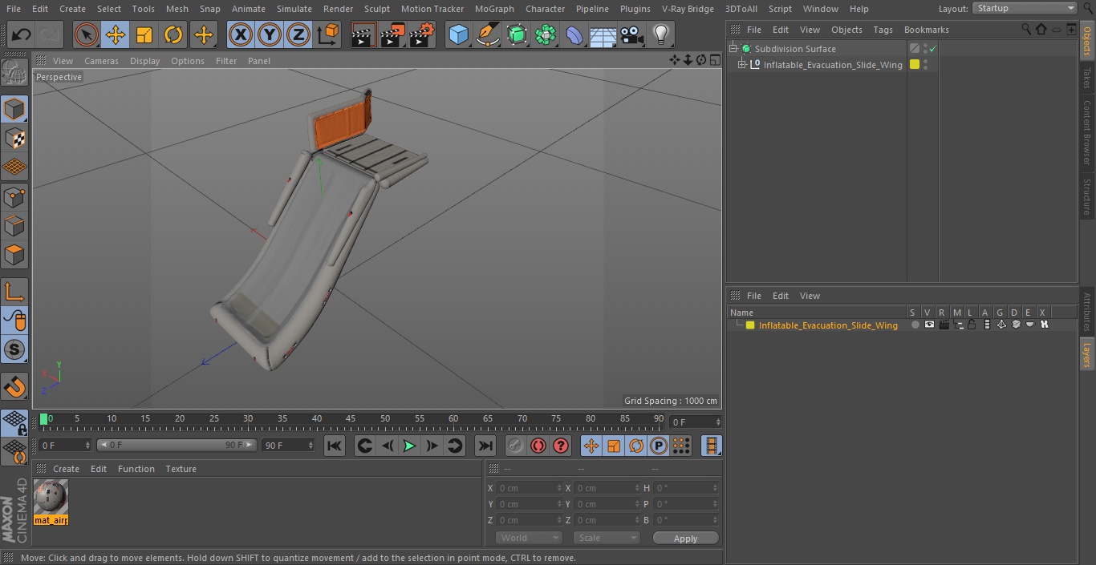Image resolution: width=1096 pixels, height=565 pixels.
Task: Activate the Rotate tool
Action: click(x=173, y=34)
